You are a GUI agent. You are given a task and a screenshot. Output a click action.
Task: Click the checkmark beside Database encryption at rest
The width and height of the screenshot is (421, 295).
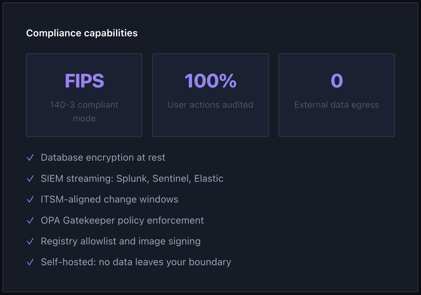pyautogui.click(x=30, y=158)
